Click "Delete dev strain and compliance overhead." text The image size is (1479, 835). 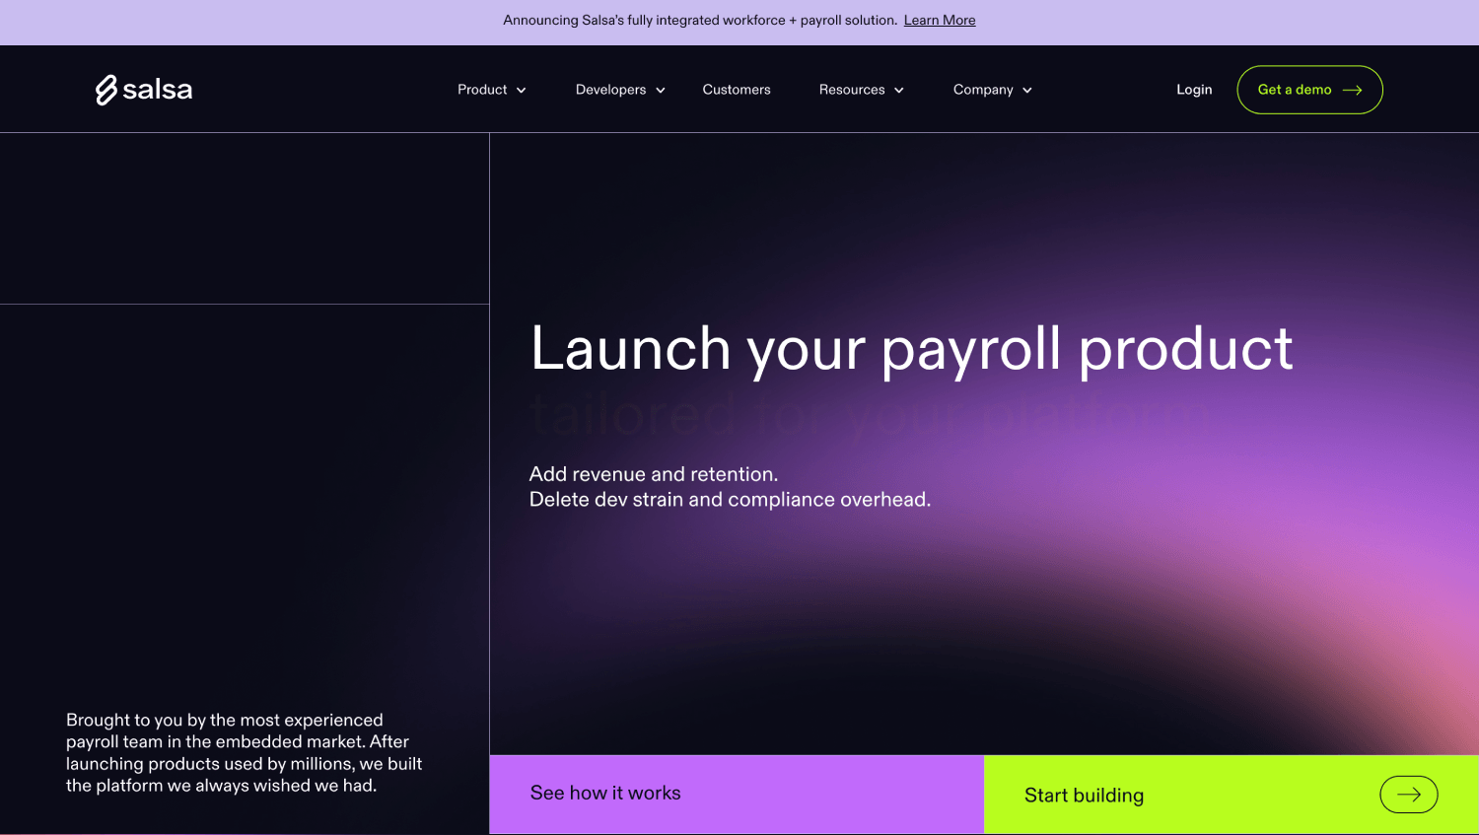(x=730, y=500)
